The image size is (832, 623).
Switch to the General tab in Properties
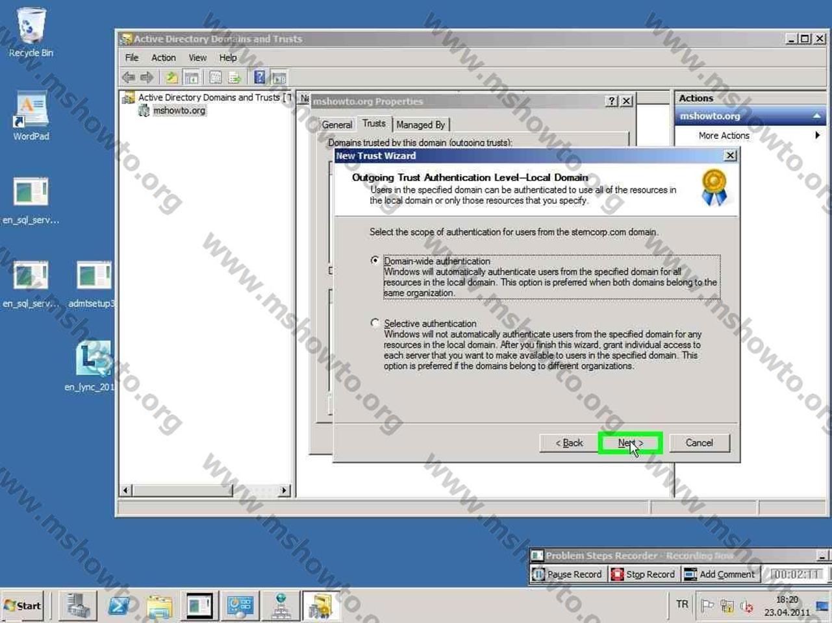coord(337,125)
